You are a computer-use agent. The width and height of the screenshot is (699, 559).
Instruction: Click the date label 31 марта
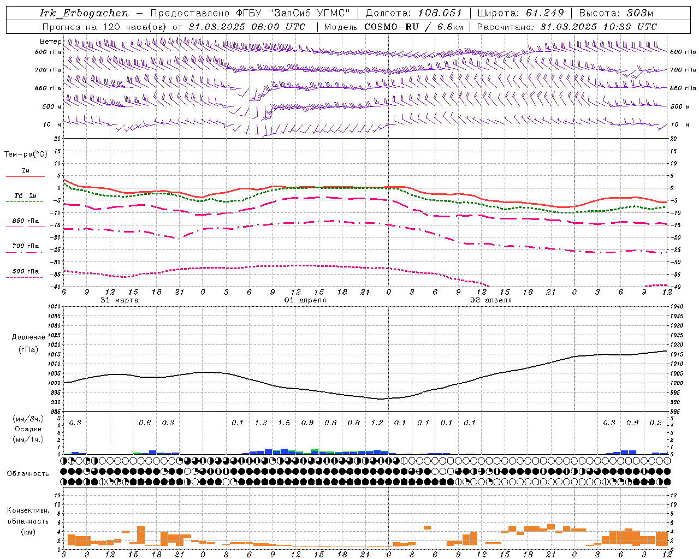(120, 300)
